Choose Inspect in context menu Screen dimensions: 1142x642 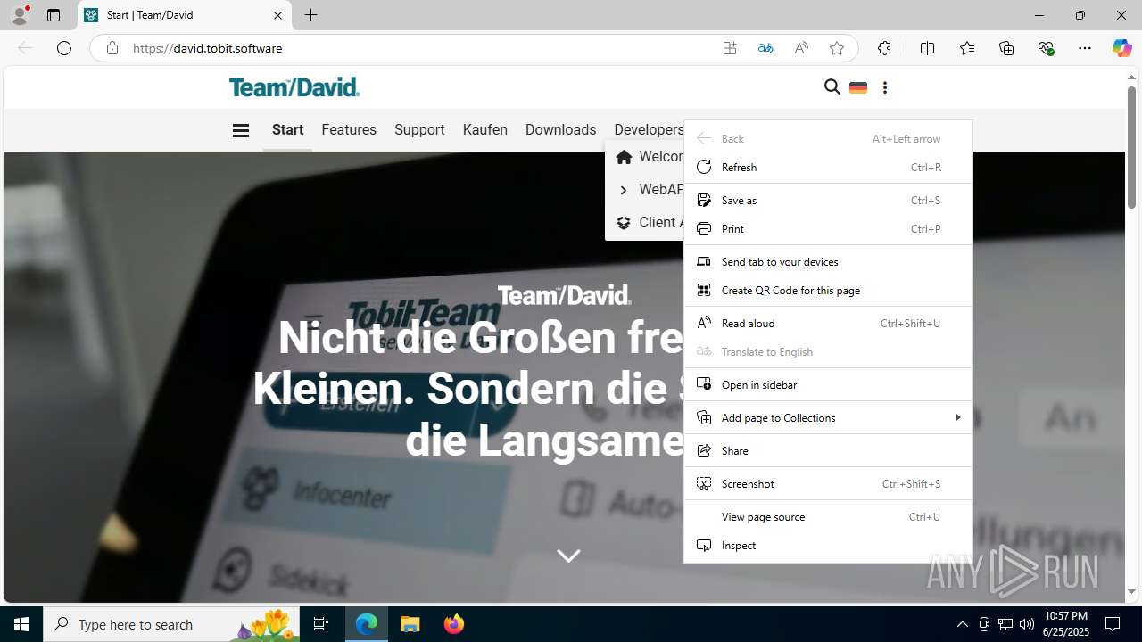[x=828, y=545]
